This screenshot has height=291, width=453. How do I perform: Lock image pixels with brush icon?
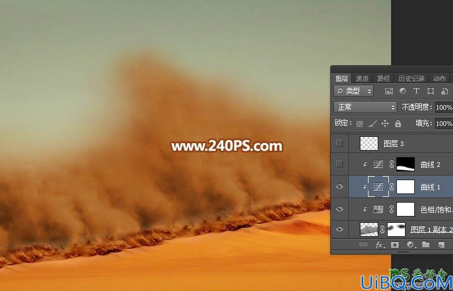tap(373, 124)
